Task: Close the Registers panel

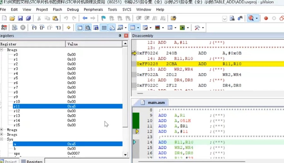Action: [126, 36]
